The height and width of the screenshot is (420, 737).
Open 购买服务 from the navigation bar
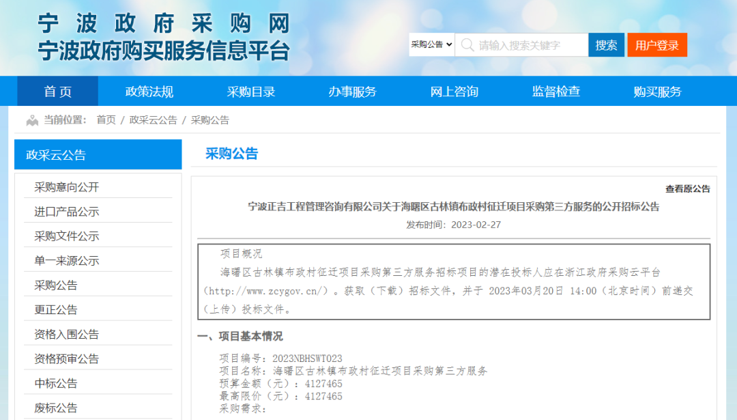(657, 92)
